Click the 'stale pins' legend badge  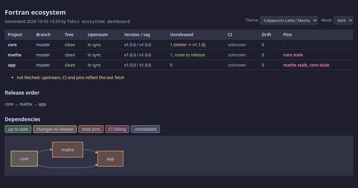coord(91,129)
